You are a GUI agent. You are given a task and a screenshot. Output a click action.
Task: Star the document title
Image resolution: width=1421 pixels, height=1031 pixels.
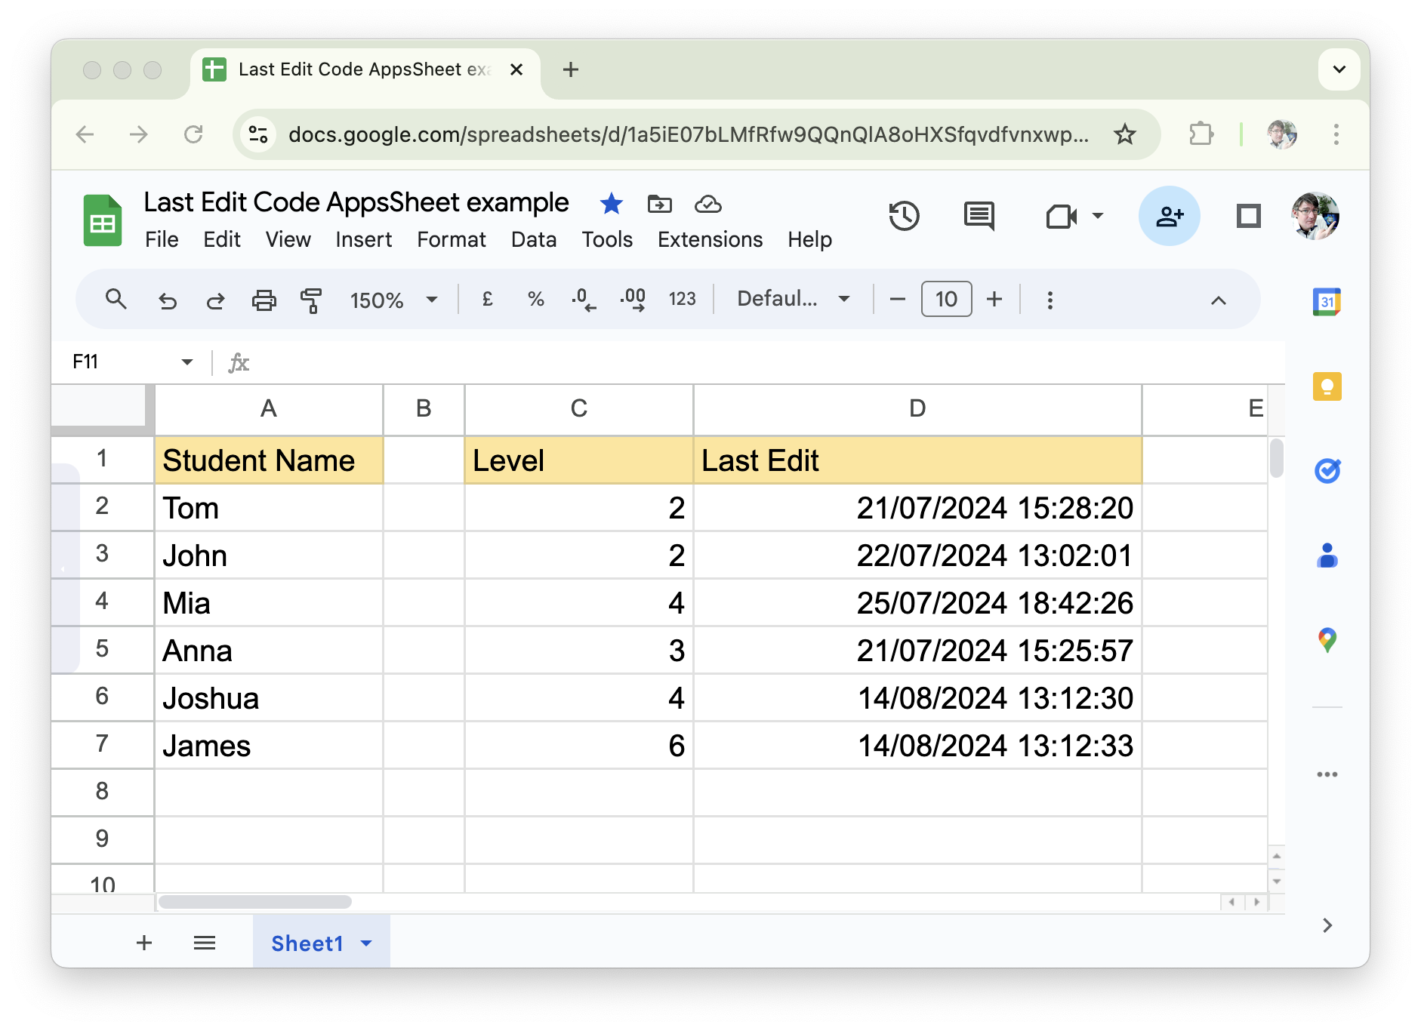[611, 204]
